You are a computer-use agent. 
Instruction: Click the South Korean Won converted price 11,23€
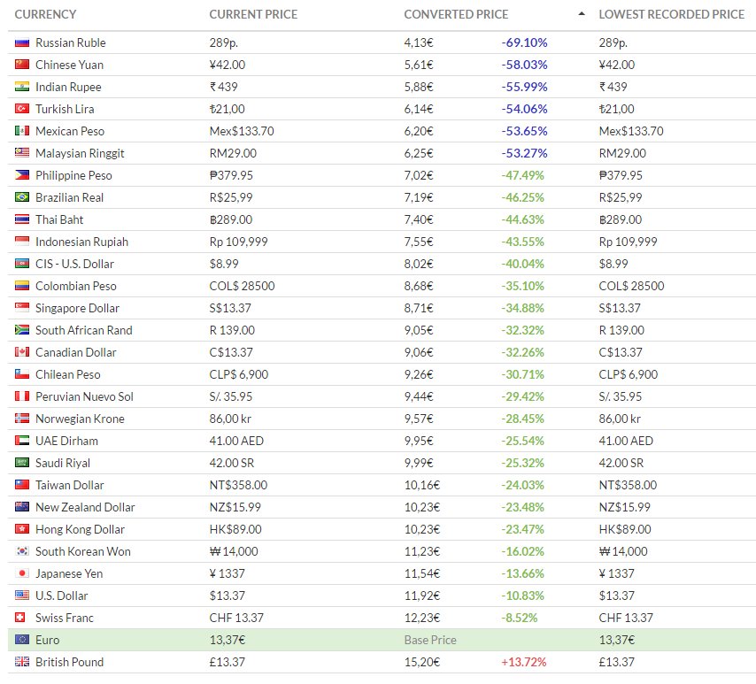pos(422,552)
